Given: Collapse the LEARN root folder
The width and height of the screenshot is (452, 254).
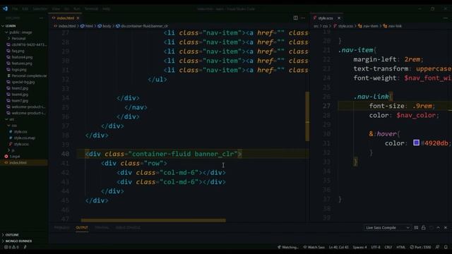Looking at the screenshot, I should [x=9, y=26].
